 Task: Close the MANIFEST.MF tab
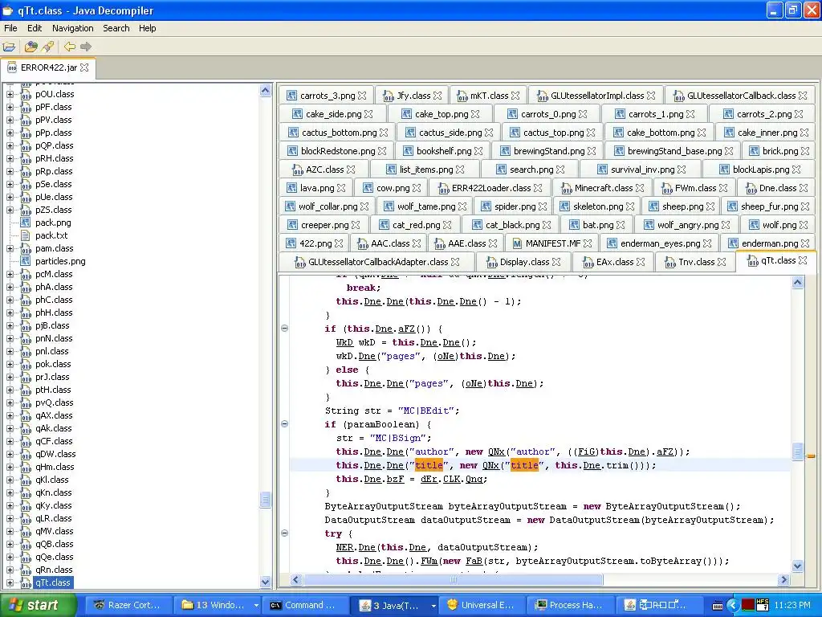point(588,243)
